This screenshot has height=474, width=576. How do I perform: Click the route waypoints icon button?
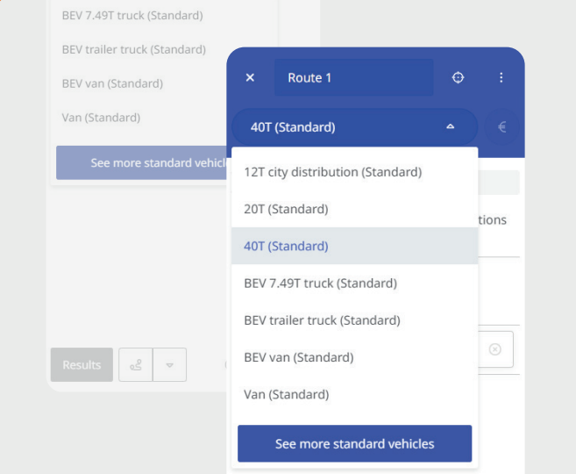click(x=136, y=365)
